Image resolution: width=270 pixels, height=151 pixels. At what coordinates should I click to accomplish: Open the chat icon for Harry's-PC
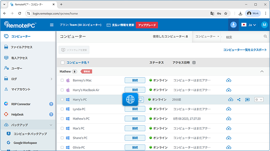(x=247, y=100)
